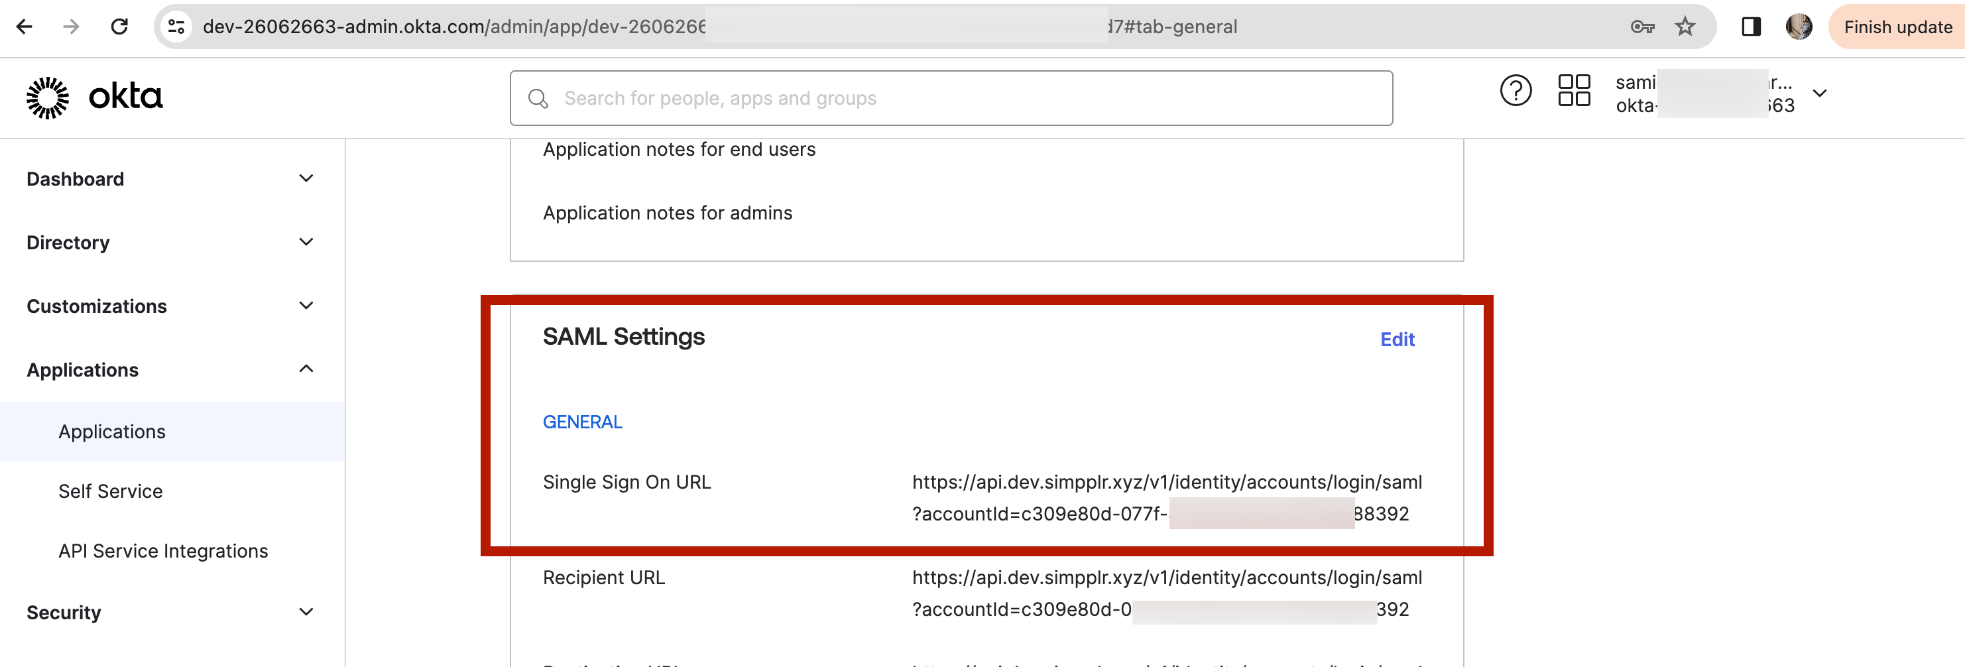Open the Okta apps grid launcher

1573,90
